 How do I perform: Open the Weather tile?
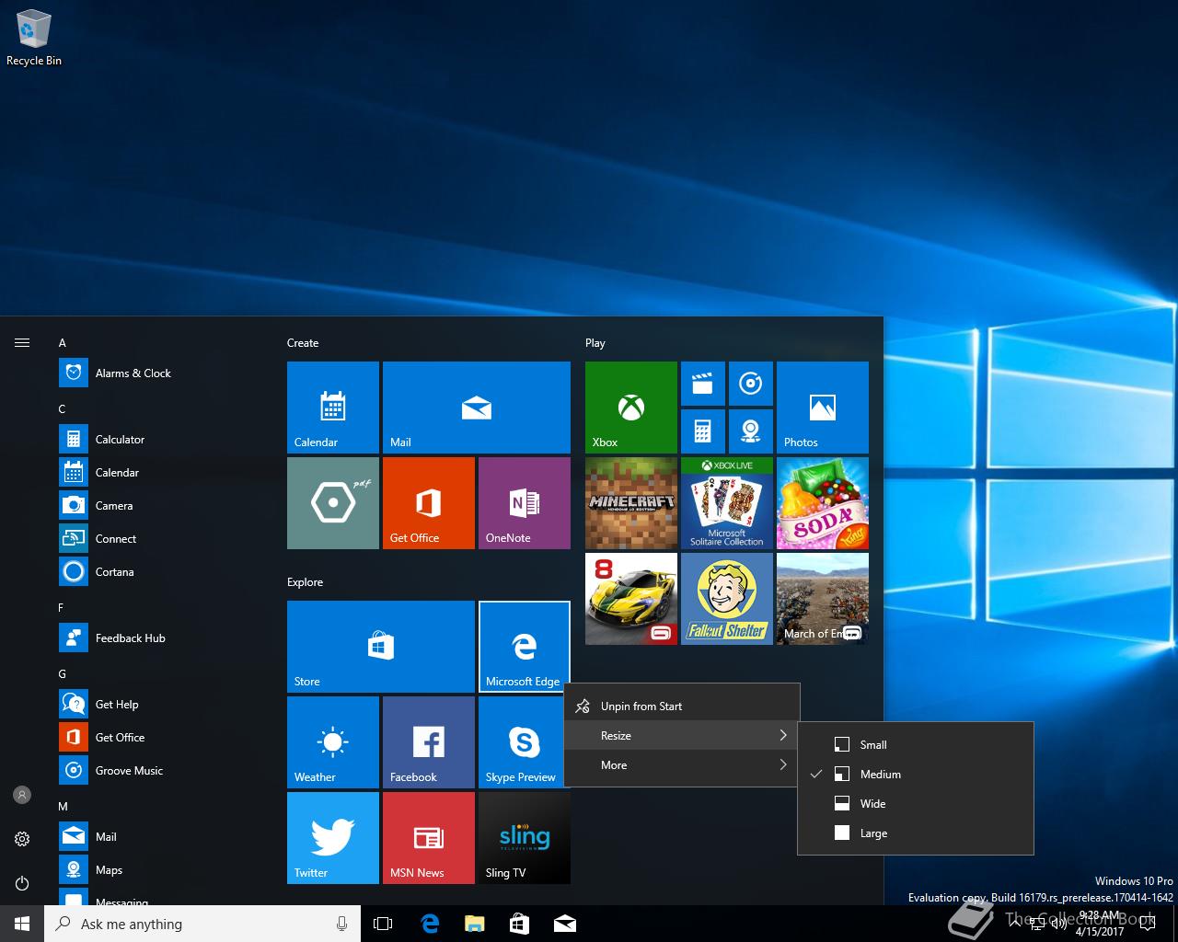pos(333,742)
